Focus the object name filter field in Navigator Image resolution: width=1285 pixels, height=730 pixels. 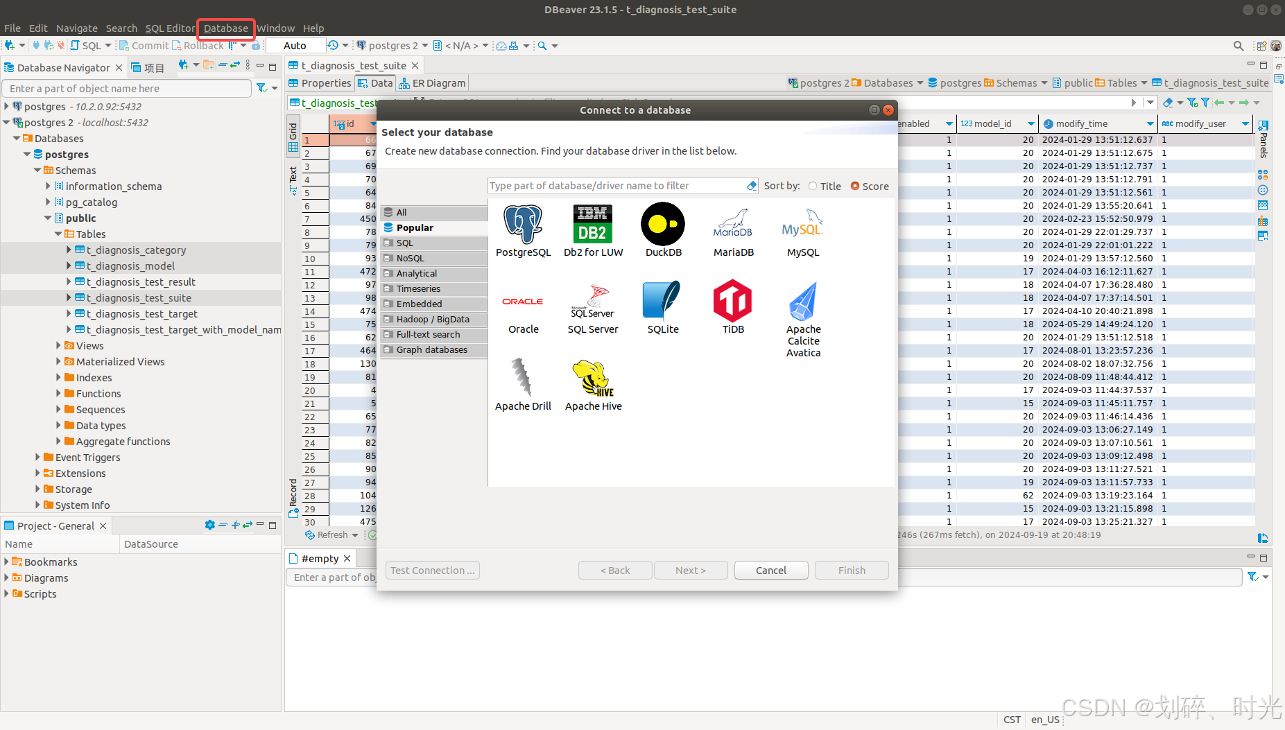click(127, 88)
